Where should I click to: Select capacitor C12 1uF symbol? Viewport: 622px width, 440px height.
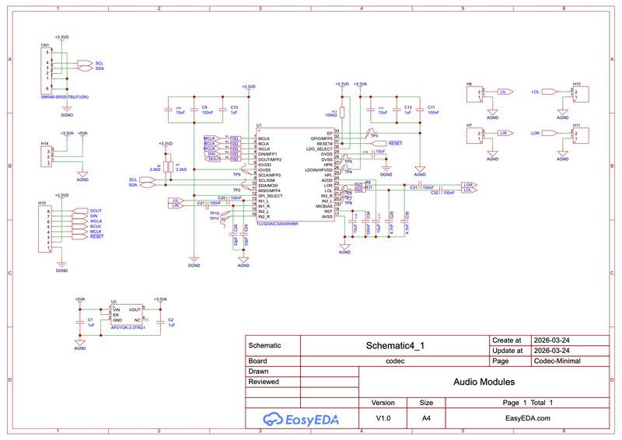tap(397, 110)
